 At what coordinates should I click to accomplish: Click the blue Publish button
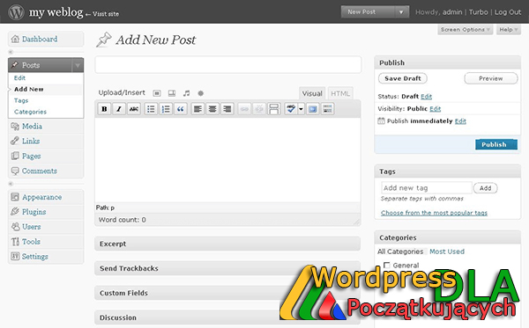[495, 144]
